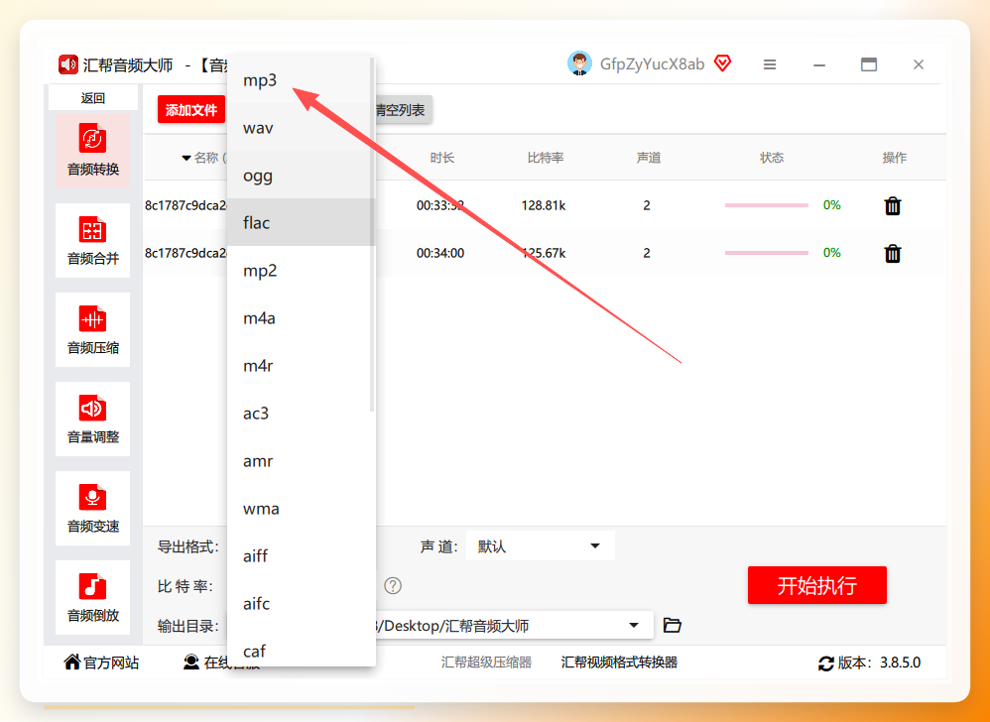Viewport: 990px width, 722px height.
Task: Open 官方网站 official website link
Action: [101, 662]
